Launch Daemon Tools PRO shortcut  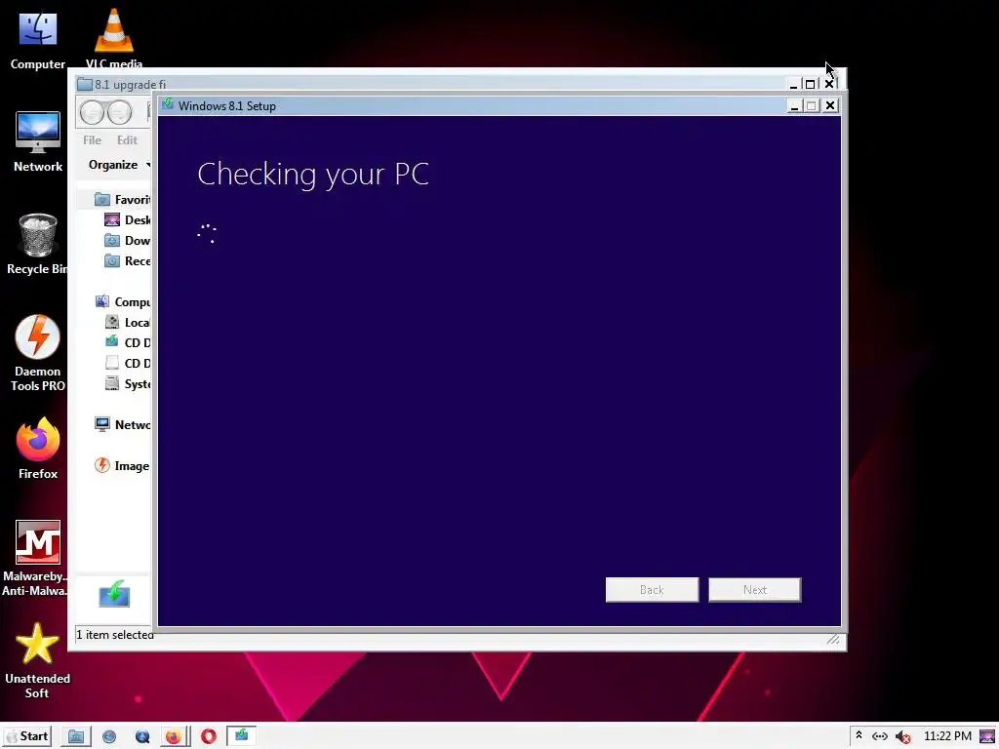(38, 352)
